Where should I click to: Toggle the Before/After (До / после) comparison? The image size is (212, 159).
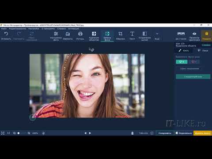tap(181, 36)
